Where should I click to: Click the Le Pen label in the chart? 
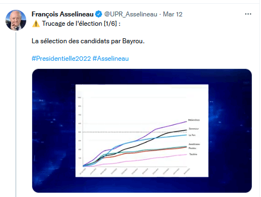(x=192, y=135)
